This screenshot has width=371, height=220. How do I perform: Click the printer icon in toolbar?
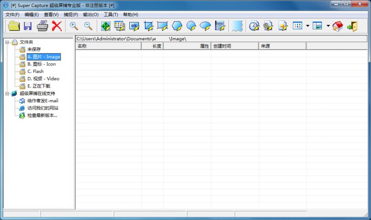coord(42,26)
